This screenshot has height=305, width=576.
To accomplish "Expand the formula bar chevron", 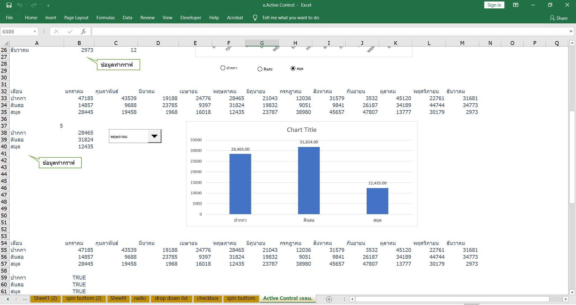I will click(571, 31).
